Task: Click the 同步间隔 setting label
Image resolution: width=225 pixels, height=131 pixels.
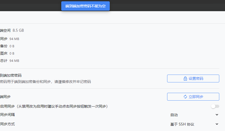Action: point(8,115)
